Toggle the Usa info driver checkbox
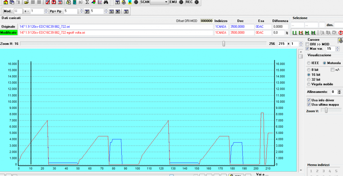The width and height of the screenshot is (343, 176). tap(309, 100)
